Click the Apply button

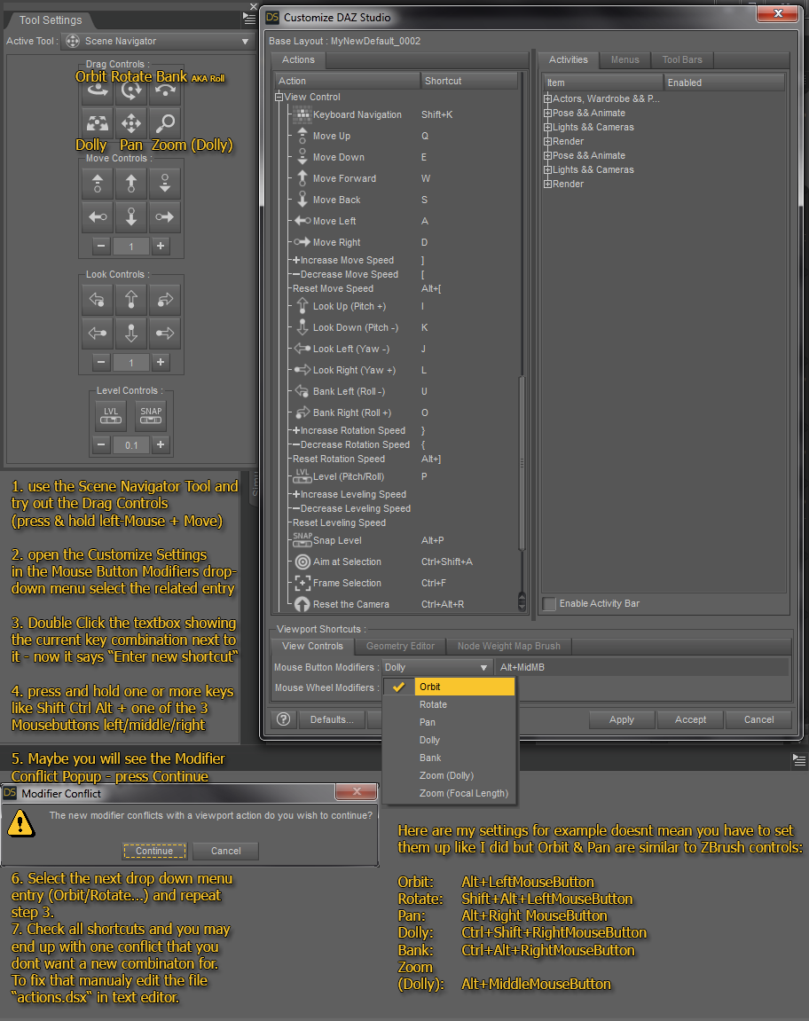click(622, 719)
